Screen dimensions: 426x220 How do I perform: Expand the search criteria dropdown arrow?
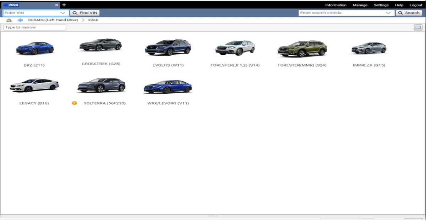[x=388, y=13]
